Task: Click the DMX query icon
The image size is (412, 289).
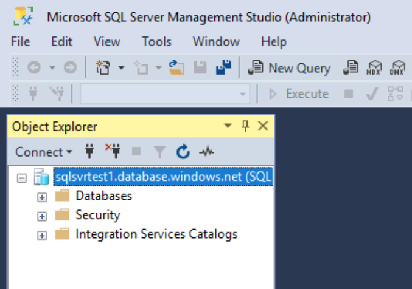Action: click(x=397, y=67)
